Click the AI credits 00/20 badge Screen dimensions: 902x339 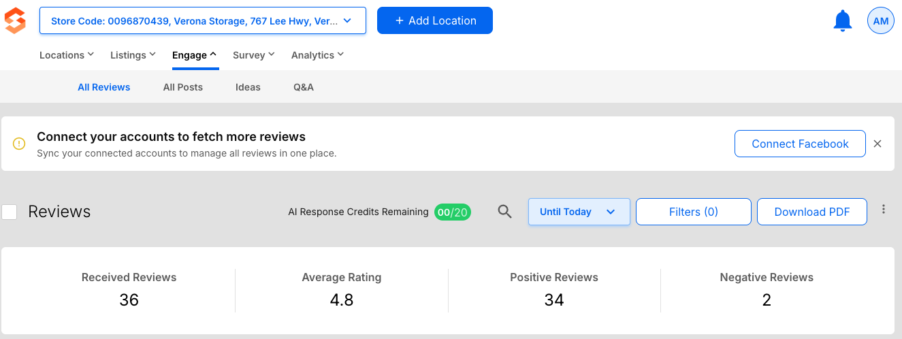click(x=453, y=212)
